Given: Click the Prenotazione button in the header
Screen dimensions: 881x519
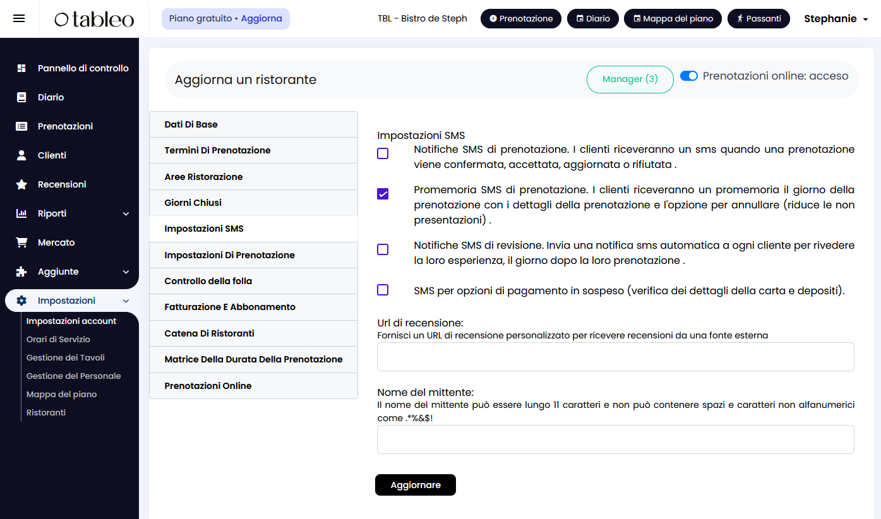Looking at the screenshot, I should pyautogui.click(x=521, y=19).
